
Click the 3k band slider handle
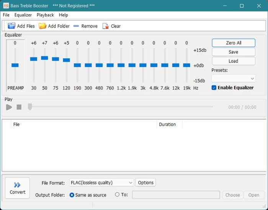click(143, 65)
